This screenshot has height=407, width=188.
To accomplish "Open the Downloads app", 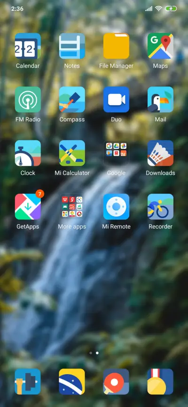I will point(160,153).
